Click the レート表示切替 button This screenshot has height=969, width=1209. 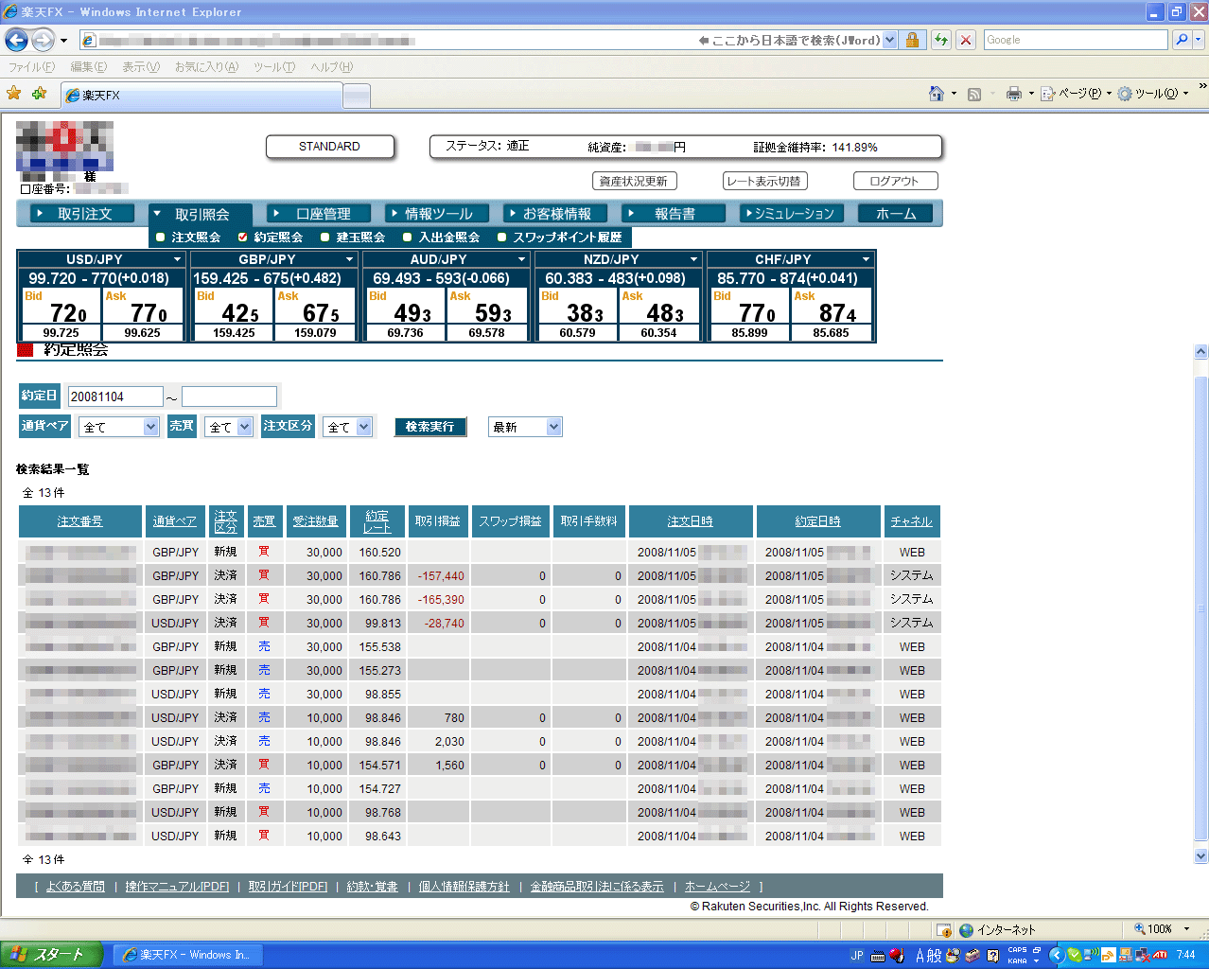point(763,181)
